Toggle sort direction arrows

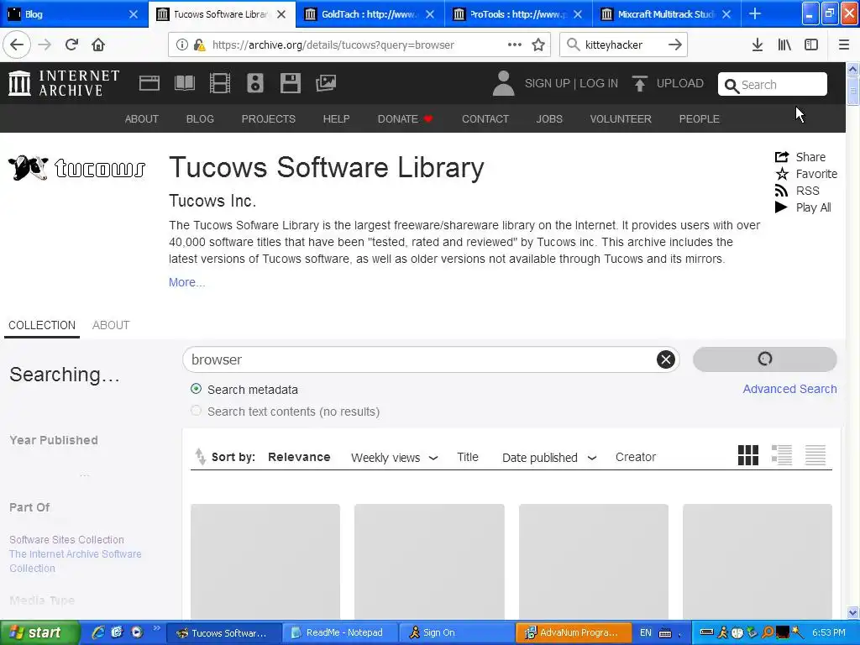[200, 456]
